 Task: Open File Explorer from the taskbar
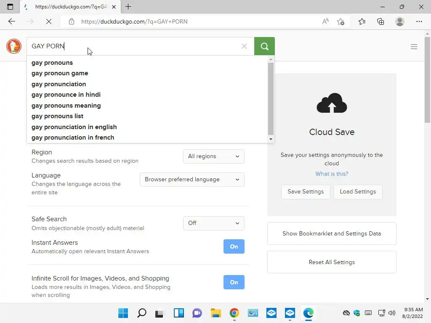[x=216, y=313]
